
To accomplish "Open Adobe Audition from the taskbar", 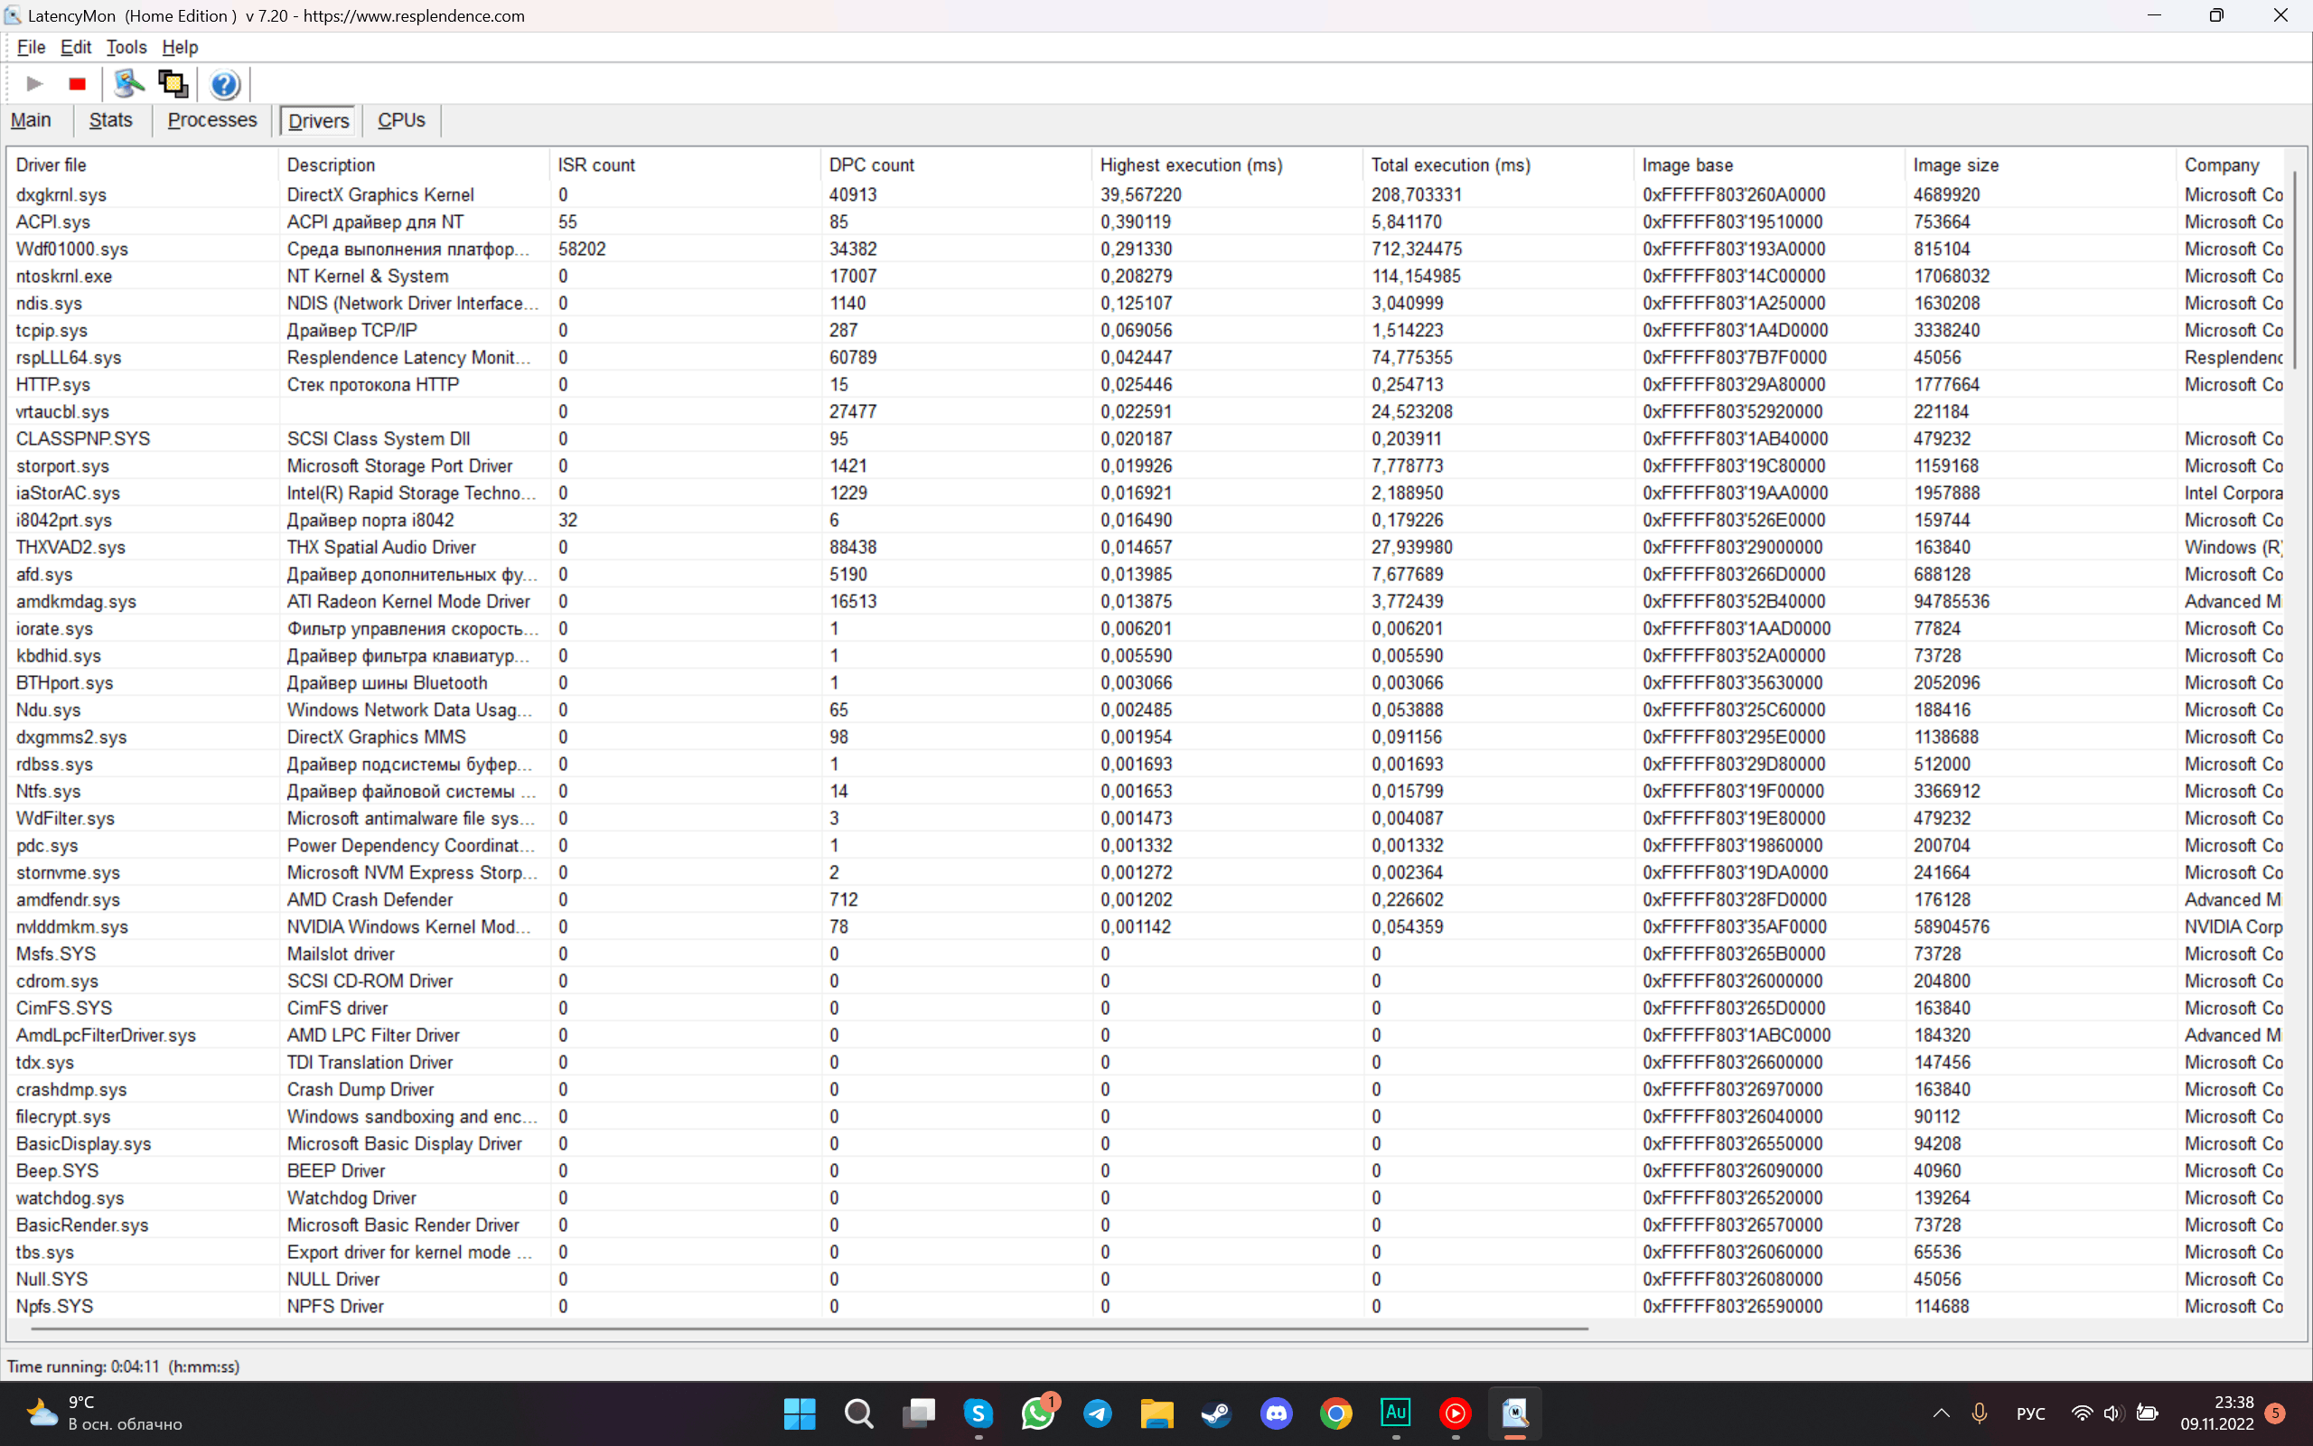I will (1395, 1413).
